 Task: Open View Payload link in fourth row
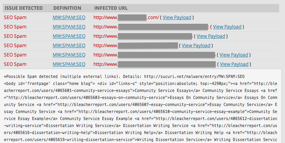[x=196, y=46]
